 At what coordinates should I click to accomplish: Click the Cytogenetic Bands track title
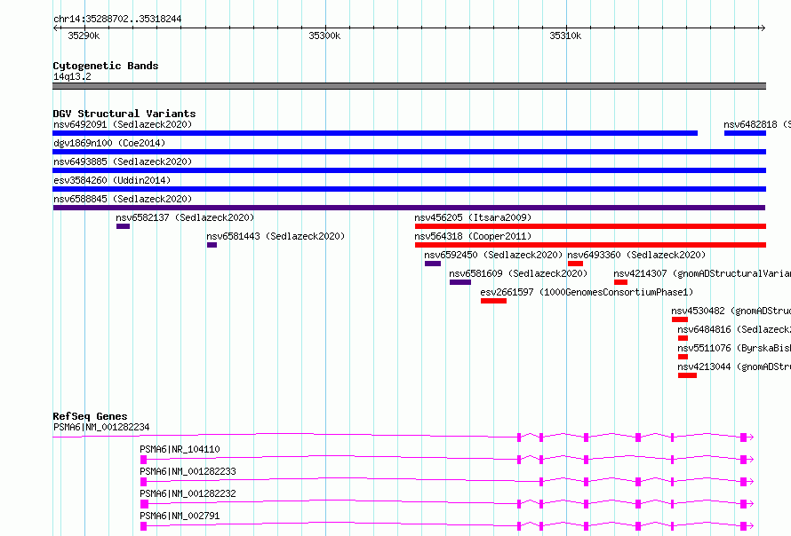click(x=106, y=66)
